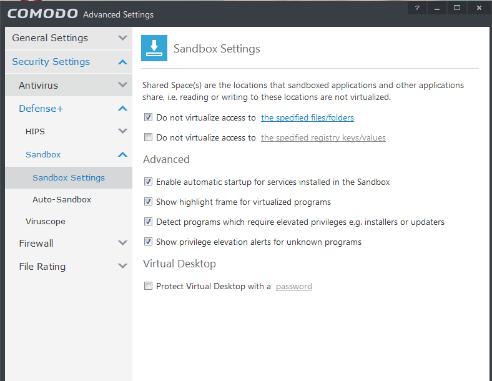Select Viruscope in the sidebar
Screen dimensions: 492x381
click(45, 221)
